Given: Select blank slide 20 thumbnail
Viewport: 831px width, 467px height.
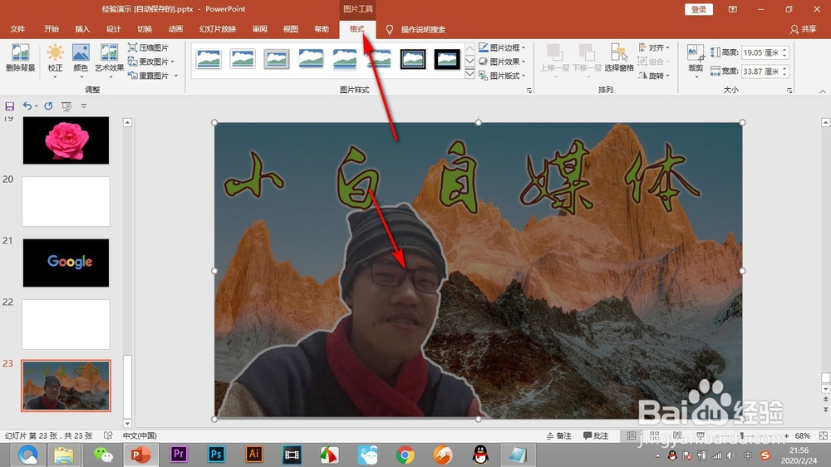Looking at the screenshot, I should pyautogui.click(x=66, y=201).
